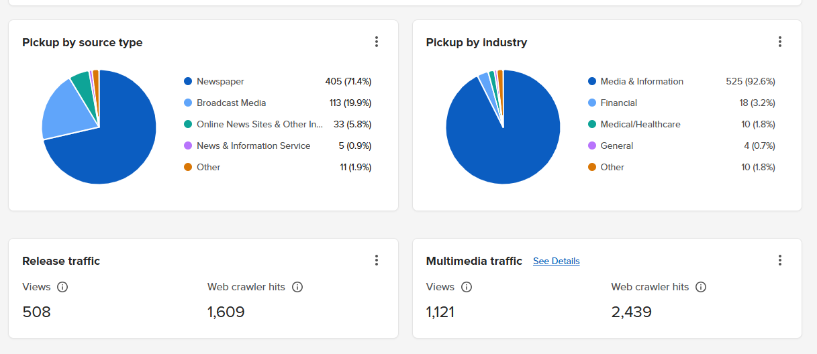817x354 pixels.
Task: Open Release traffic more options menu
Action: tap(377, 261)
